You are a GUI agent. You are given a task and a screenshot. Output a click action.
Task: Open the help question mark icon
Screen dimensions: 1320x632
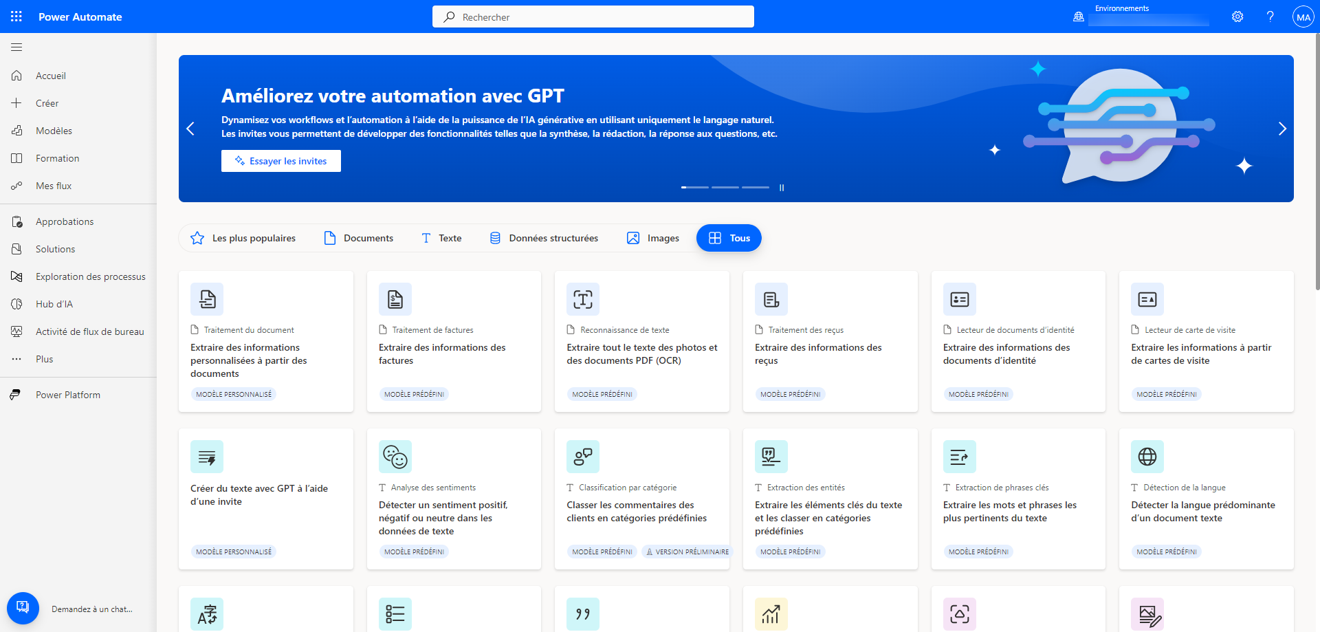pos(1270,17)
